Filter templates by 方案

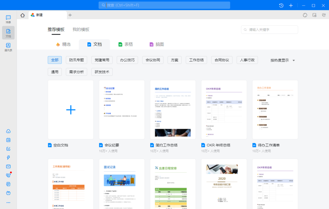[x=175, y=60]
